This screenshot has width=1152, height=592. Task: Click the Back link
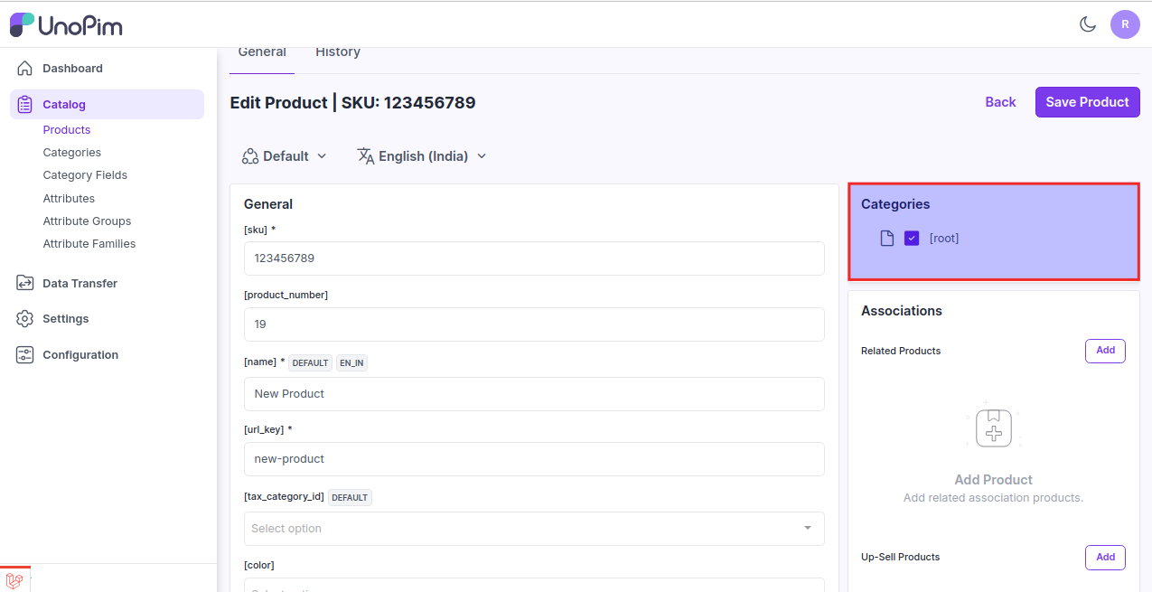1000,102
